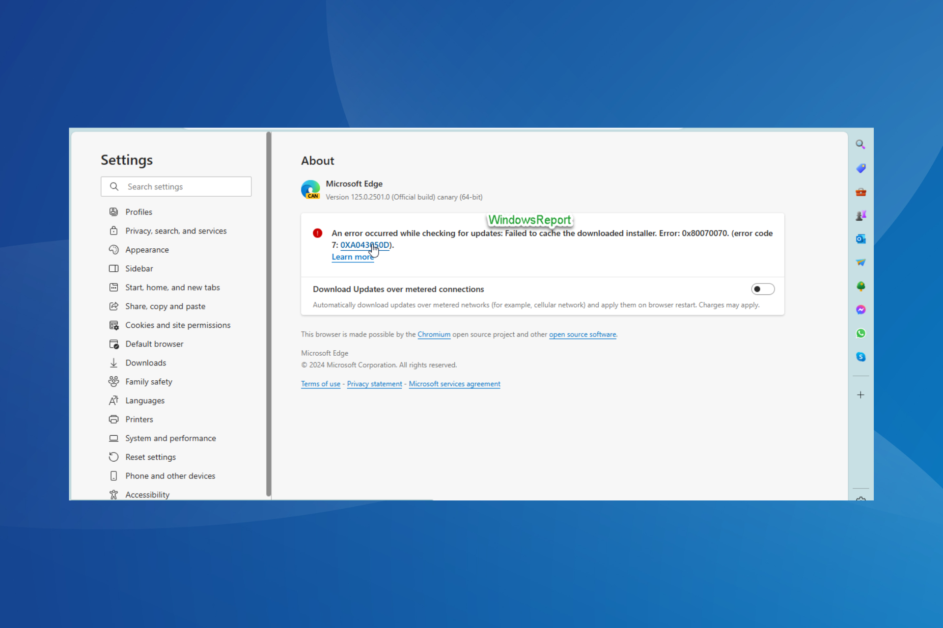Click the Learn more link
This screenshot has height=628, width=943.
[353, 257]
